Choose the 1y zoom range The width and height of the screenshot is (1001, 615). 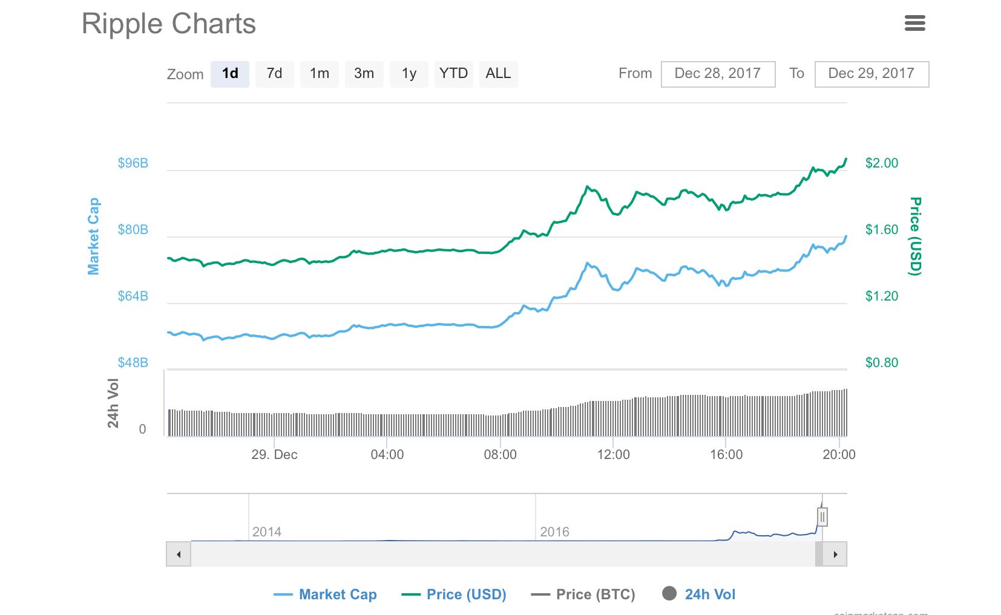click(x=409, y=74)
